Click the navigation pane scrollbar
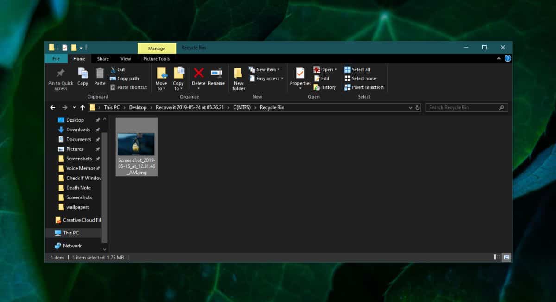 coord(105,187)
